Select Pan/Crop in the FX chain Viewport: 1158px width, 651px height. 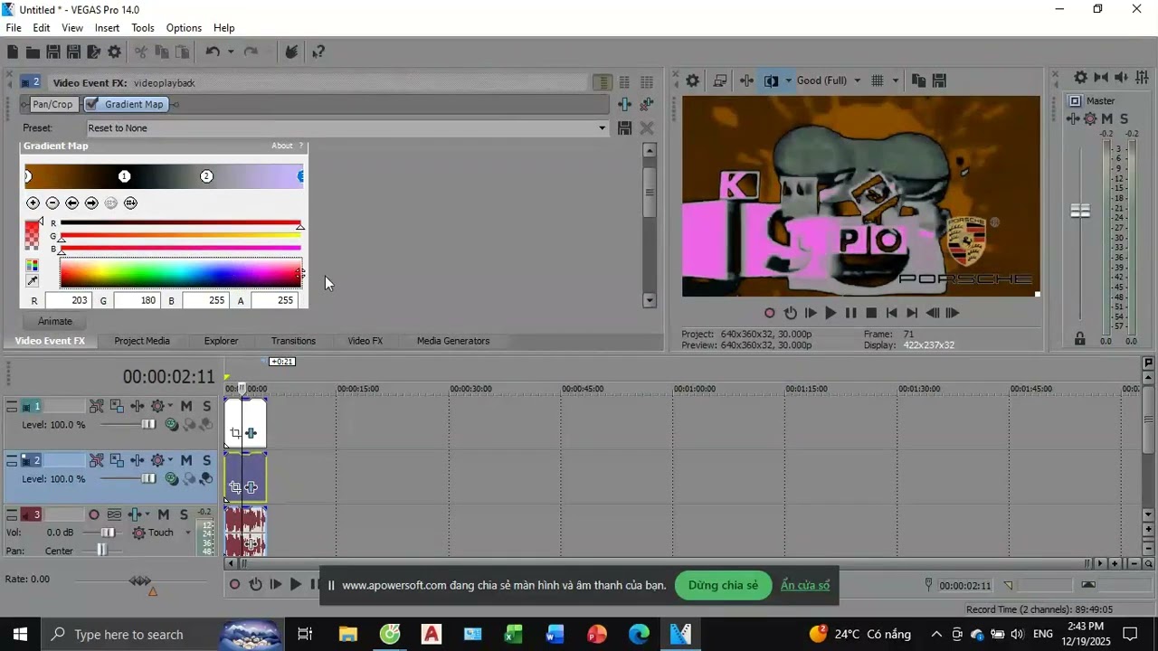click(x=52, y=104)
